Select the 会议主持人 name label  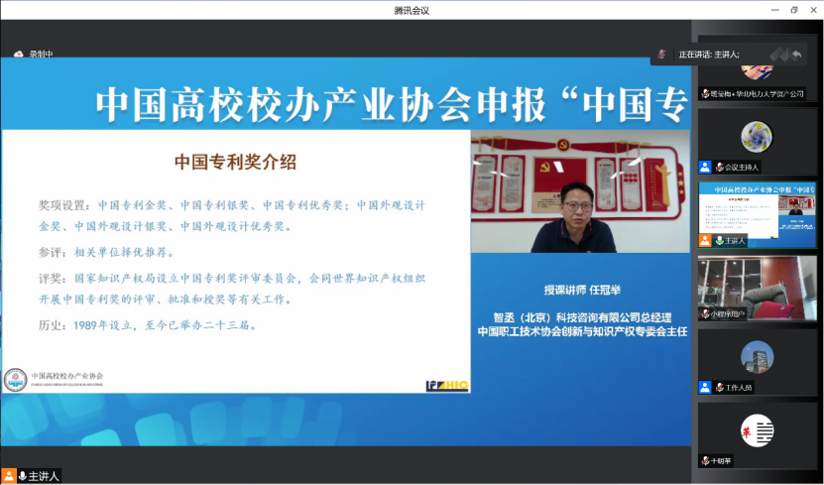coord(742,167)
